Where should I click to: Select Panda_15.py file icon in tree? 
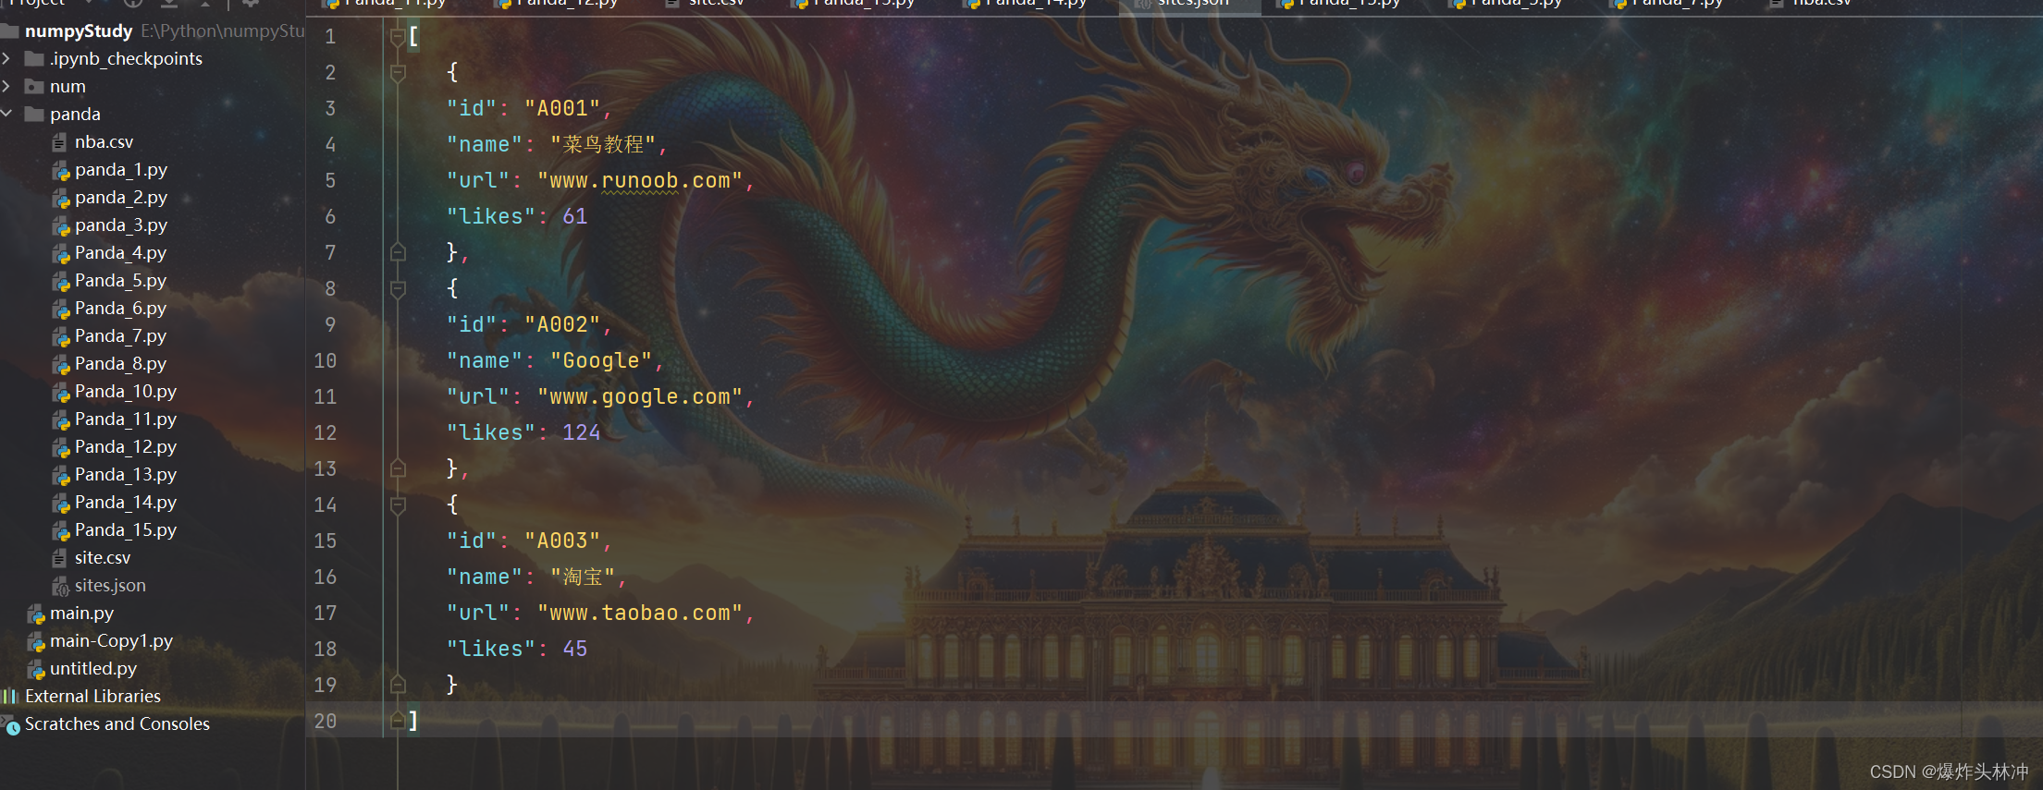[x=60, y=530]
